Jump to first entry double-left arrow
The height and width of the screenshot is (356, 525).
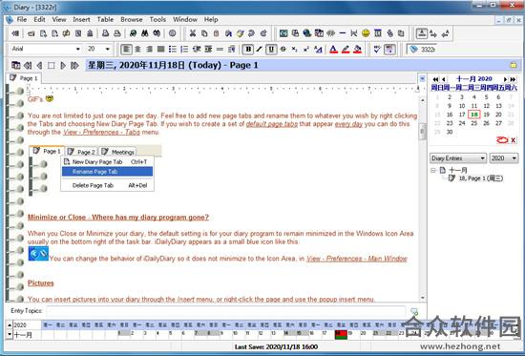tap(28, 65)
